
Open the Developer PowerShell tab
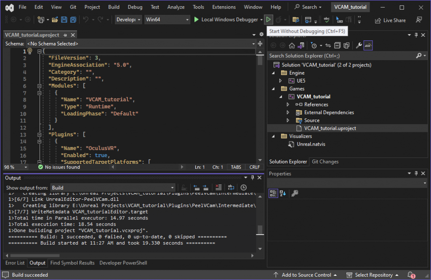click(x=123, y=263)
